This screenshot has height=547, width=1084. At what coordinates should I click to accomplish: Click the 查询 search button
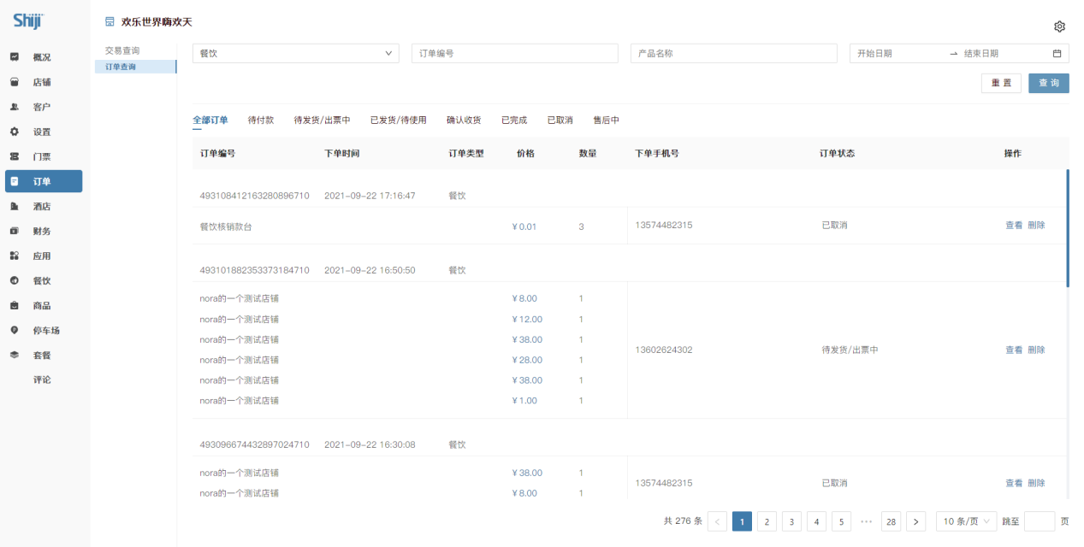pos(1049,83)
